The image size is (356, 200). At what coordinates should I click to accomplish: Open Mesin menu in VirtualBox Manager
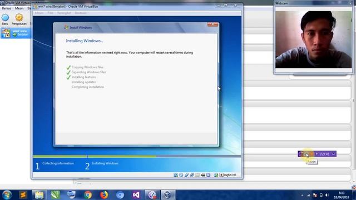click(19, 8)
